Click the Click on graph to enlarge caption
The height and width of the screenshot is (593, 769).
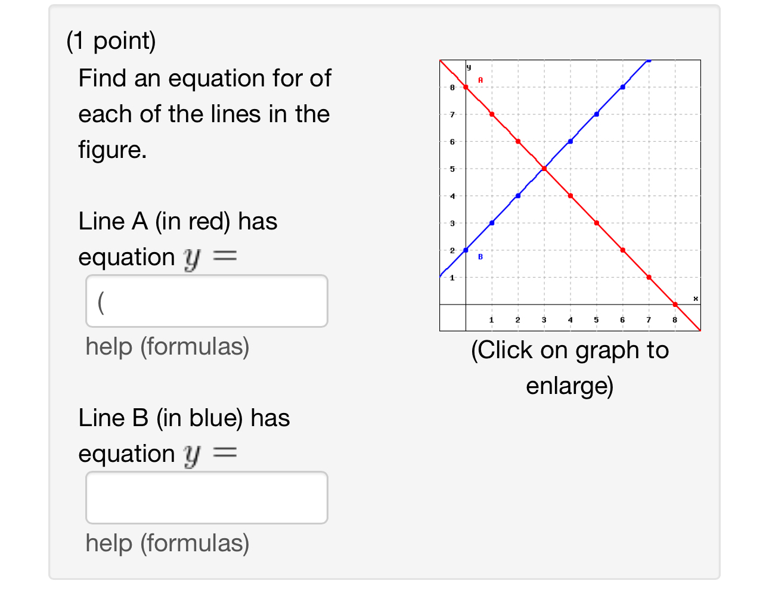point(569,367)
